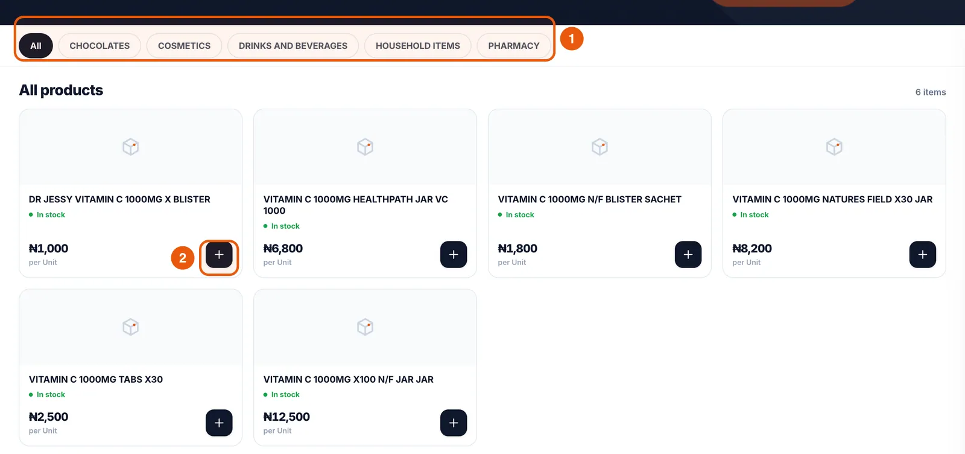
Task: Click VITAMIN C 1000MG HEALTHPATH JAR VC 1000 title
Action: pos(356,205)
